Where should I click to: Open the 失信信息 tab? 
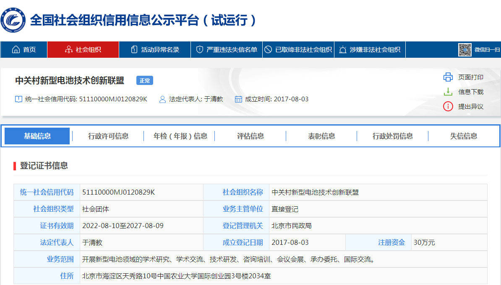(464, 136)
